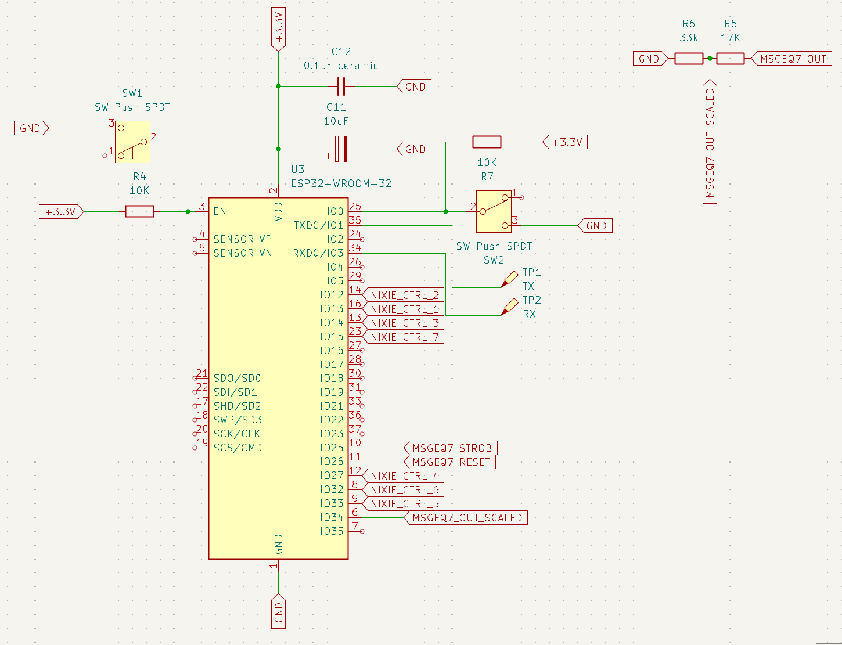Click the TP1 TX test point symbol
842x645 pixels.
tap(509, 280)
